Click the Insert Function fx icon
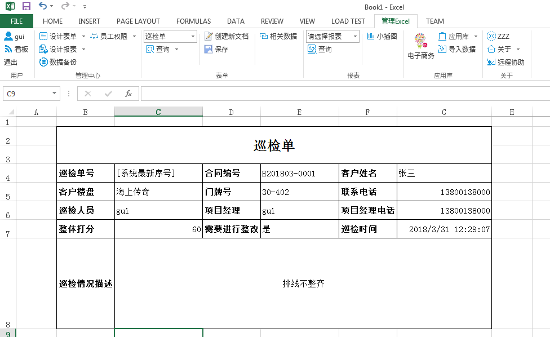Image resolution: width=550 pixels, height=337 pixels. click(x=128, y=94)
